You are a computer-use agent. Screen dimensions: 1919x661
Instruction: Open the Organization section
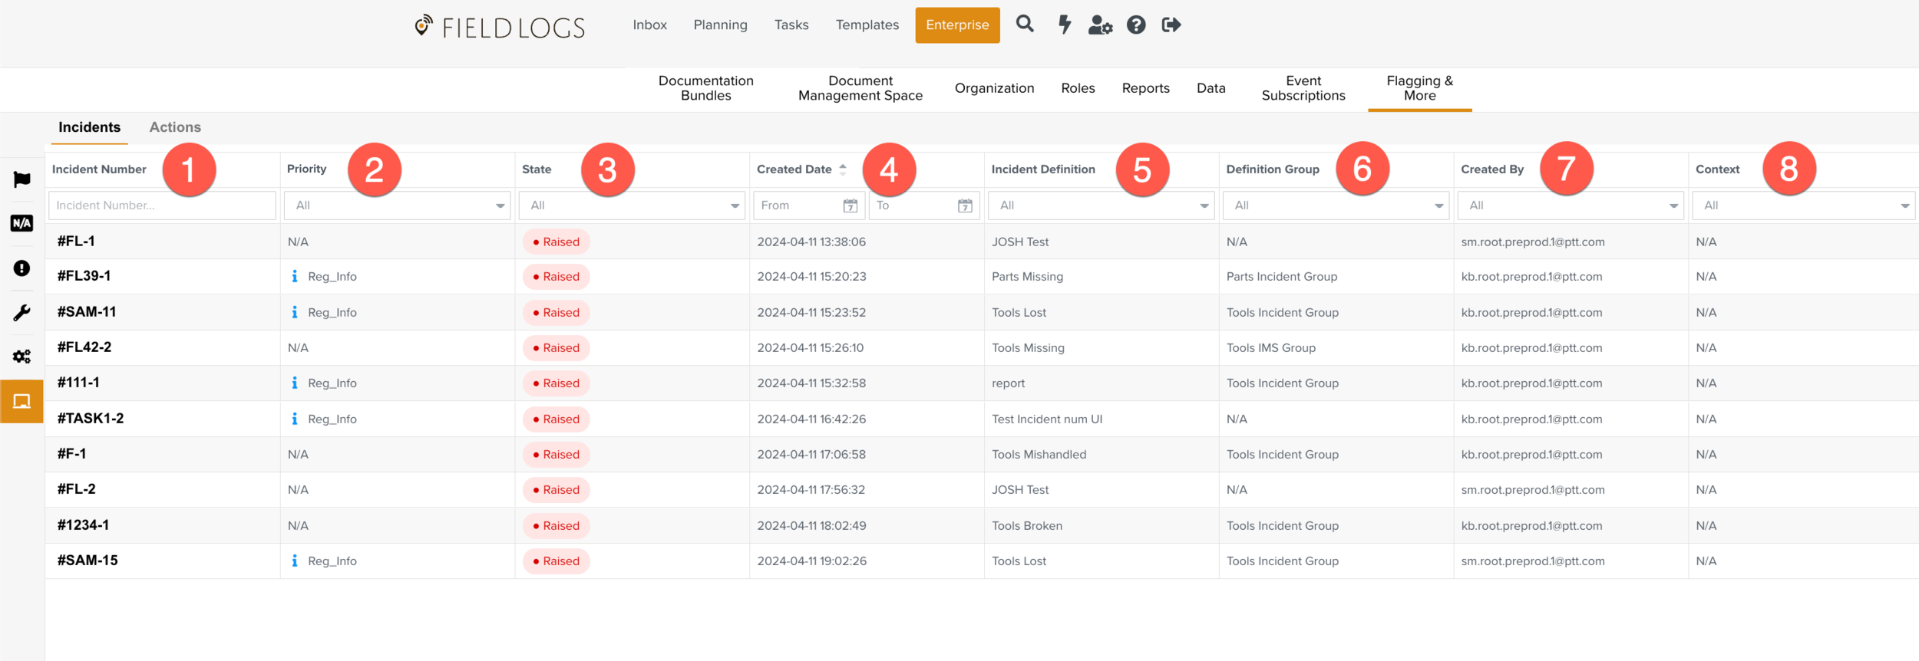click(x=994, y=88)
